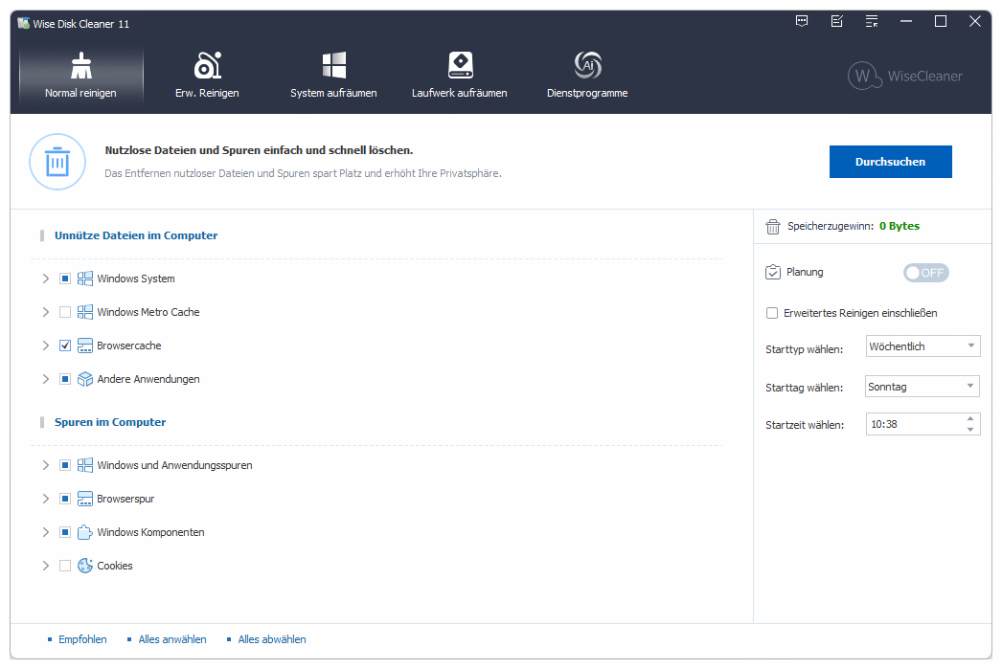Click the Startzeit 10:38 time field
This screenshot has width=1002, height=669.
point(913,424)
